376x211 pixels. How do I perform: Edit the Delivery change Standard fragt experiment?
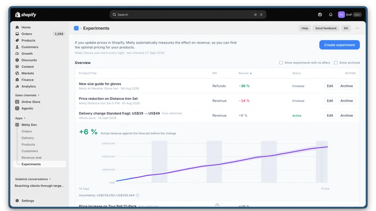pyautogui.click(x=330, y=115)
